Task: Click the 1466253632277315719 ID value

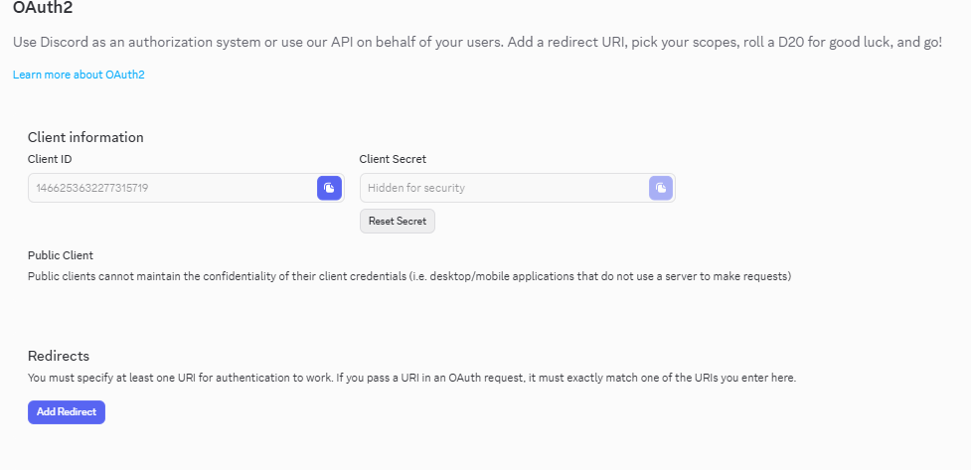Action: click(92, 188)
